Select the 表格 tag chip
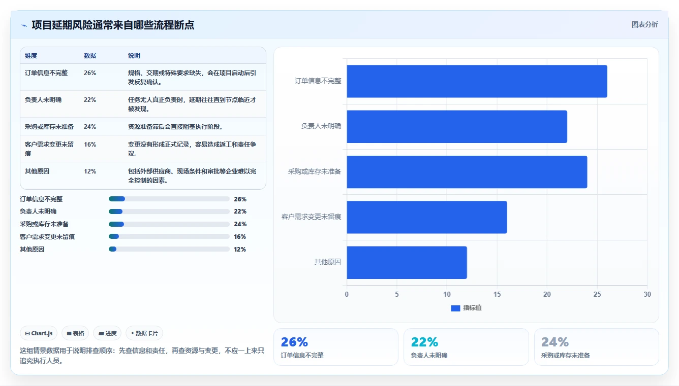The image size is (679, 386). [x=75, y=333]
